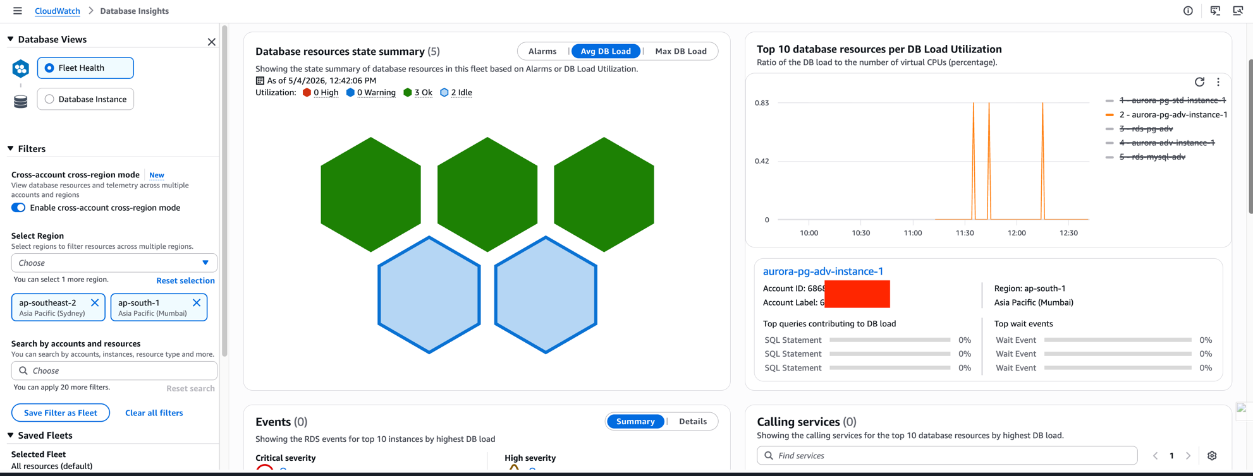
Task: Click the Find services search field
Action: coord(947,456)
